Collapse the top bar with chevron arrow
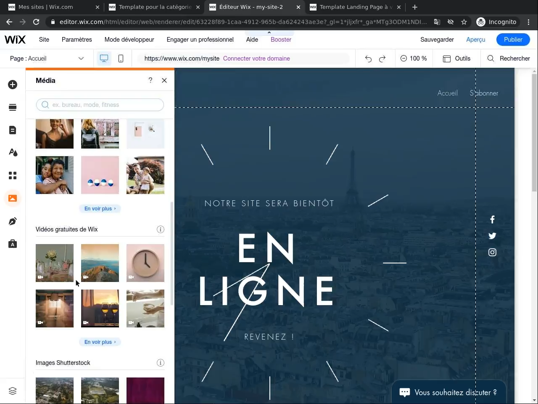The image size is (538, 404). pyautogui.click(x=269, y=32)
